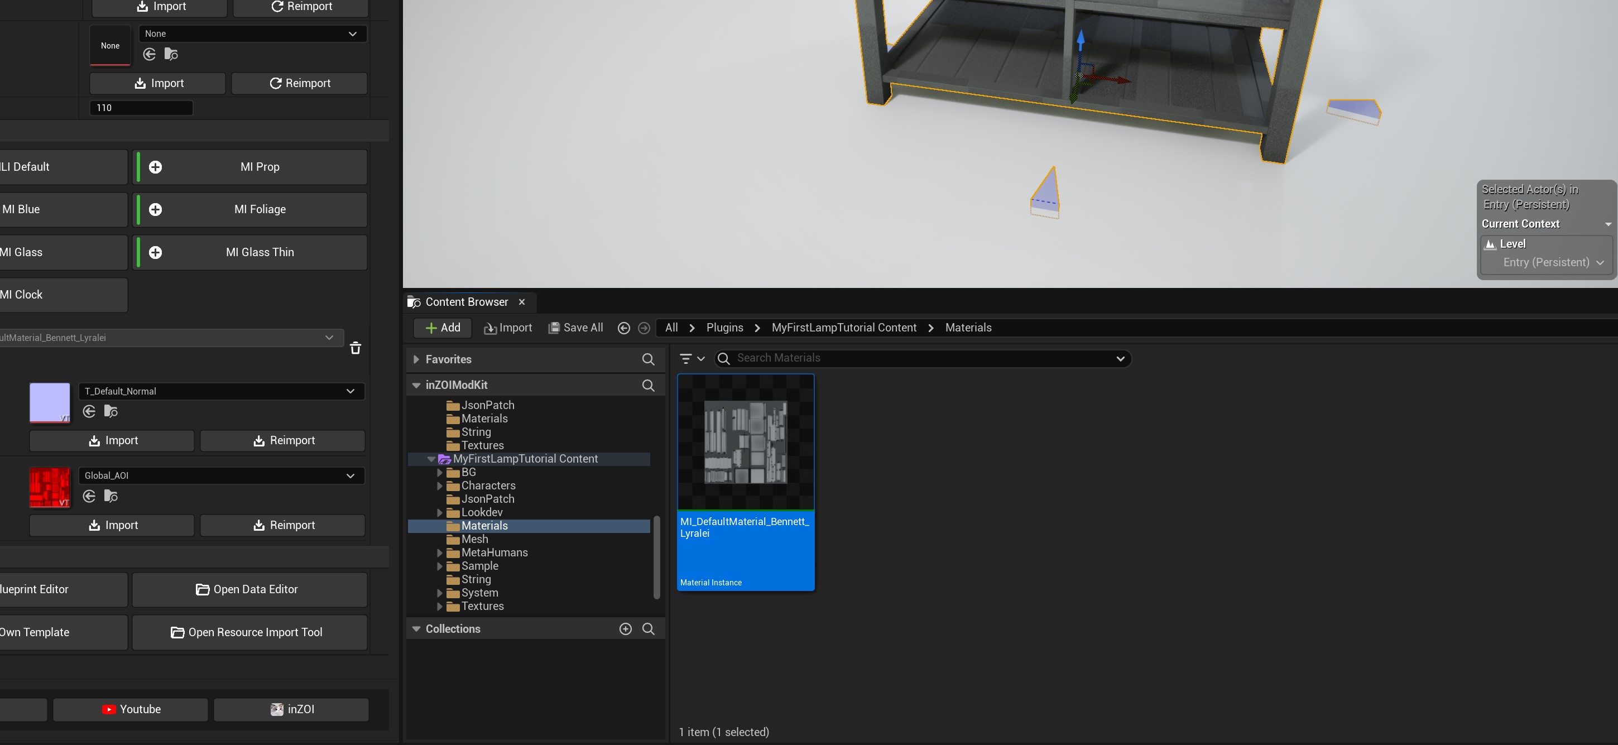Select the System folder
Image resolution: width=1618 pixels, height=745 pixels.
[x=479, y=593]
